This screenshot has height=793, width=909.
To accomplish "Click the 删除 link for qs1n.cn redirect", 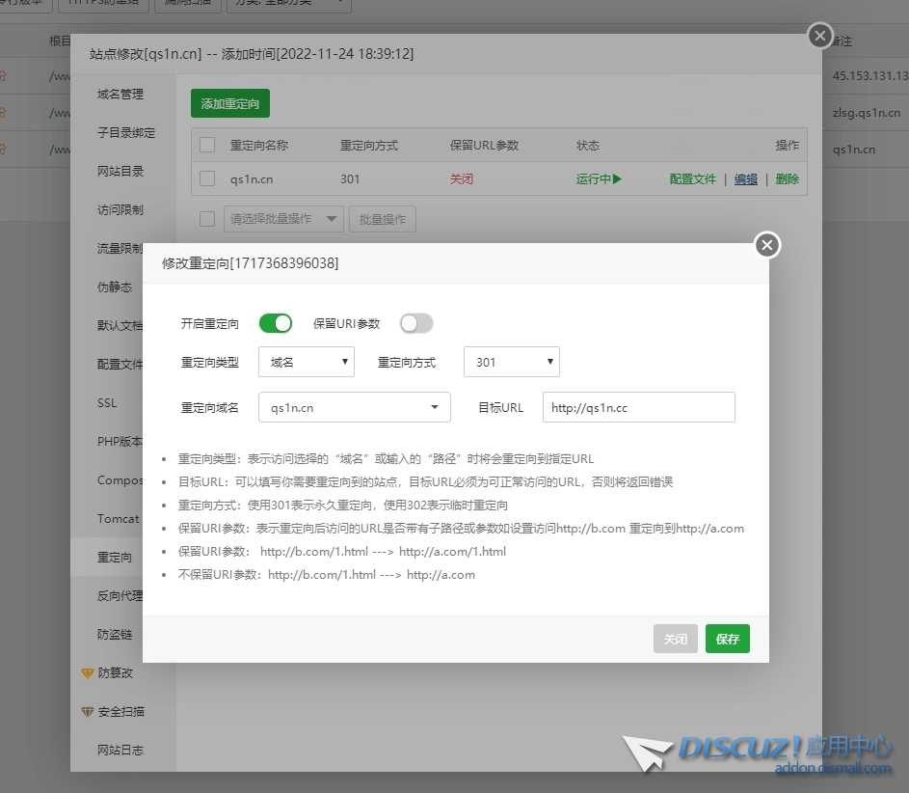I will pyautogui.click(x=787, y=178).
